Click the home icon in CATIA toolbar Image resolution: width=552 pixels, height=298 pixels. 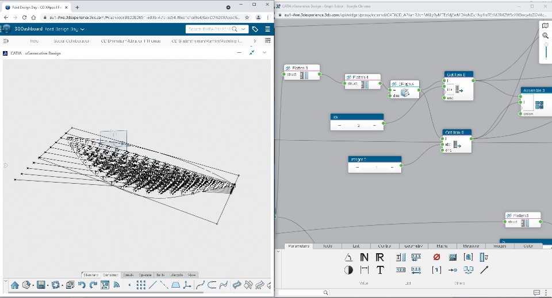pyautogui.click(x=15, y=285)
